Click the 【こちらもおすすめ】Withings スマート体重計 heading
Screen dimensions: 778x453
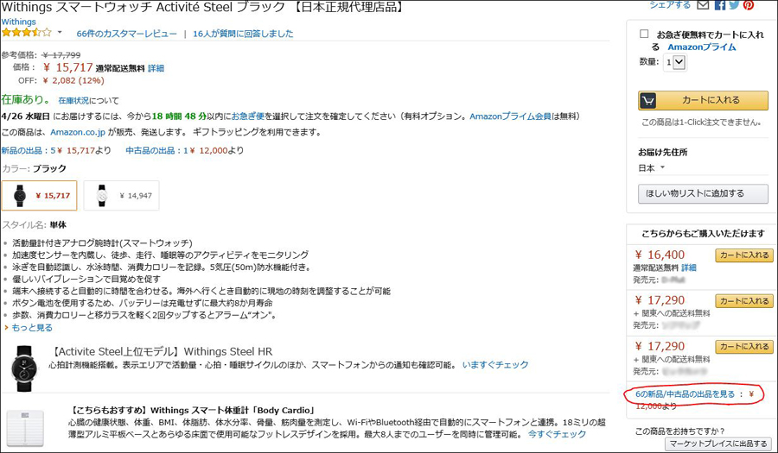pyautogui.click(x=194, y=411)
